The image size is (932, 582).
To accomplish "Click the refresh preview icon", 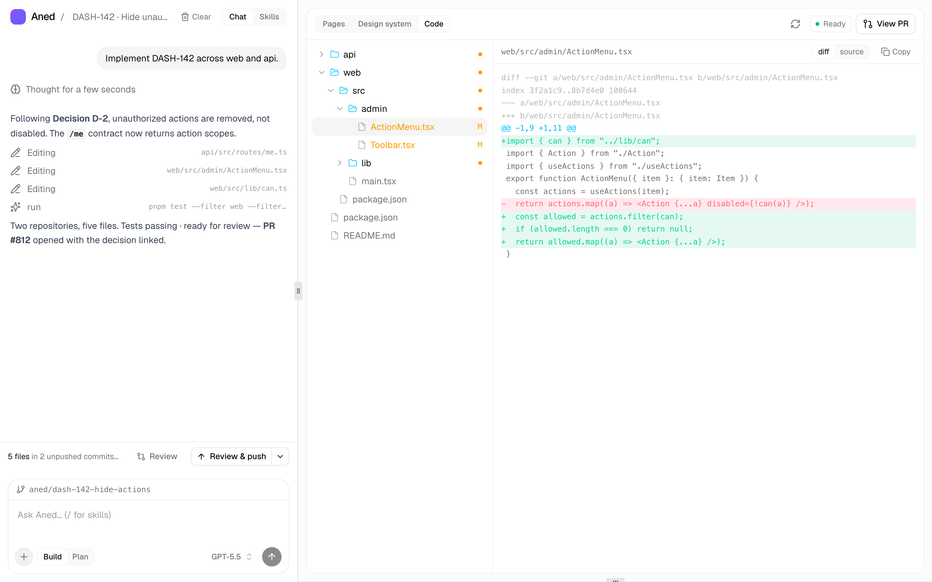I will 795,24.
